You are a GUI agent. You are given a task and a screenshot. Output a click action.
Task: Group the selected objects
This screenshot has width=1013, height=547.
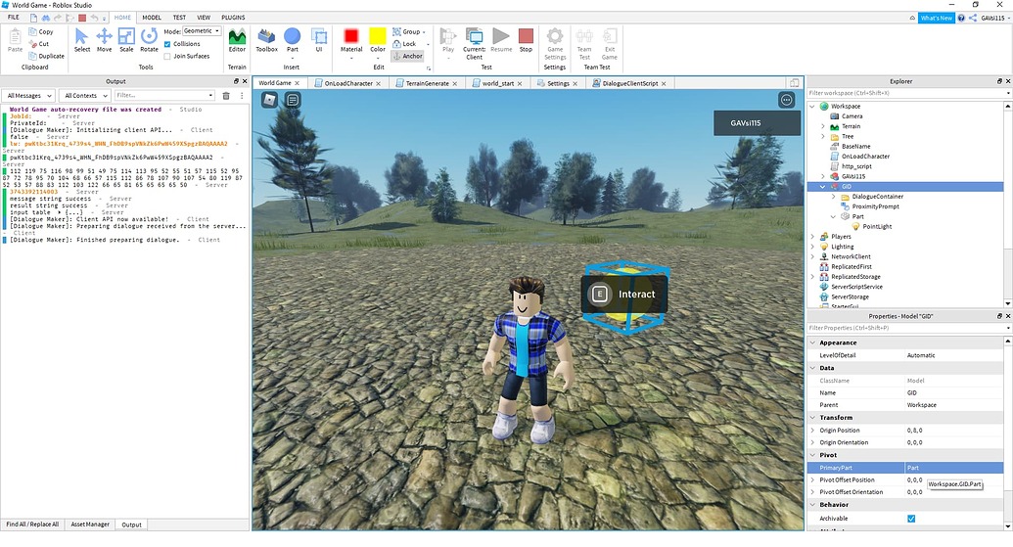tap(408, 31)
